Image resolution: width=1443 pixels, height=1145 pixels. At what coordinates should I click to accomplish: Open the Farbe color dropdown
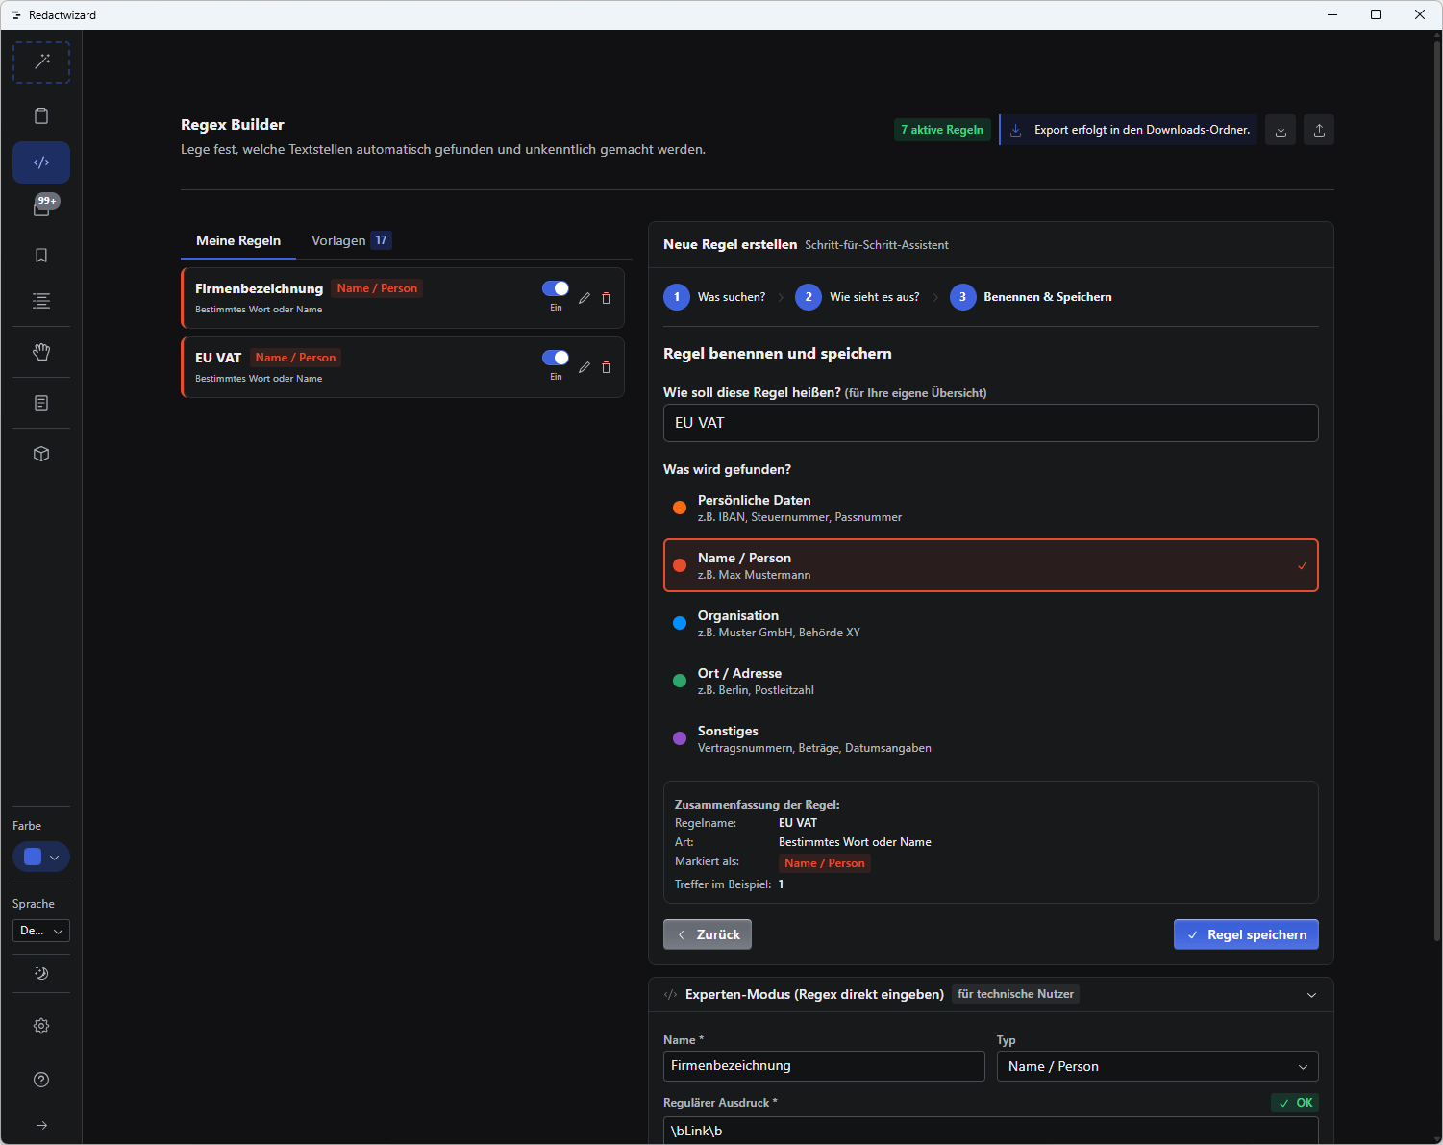click(41, 857)
